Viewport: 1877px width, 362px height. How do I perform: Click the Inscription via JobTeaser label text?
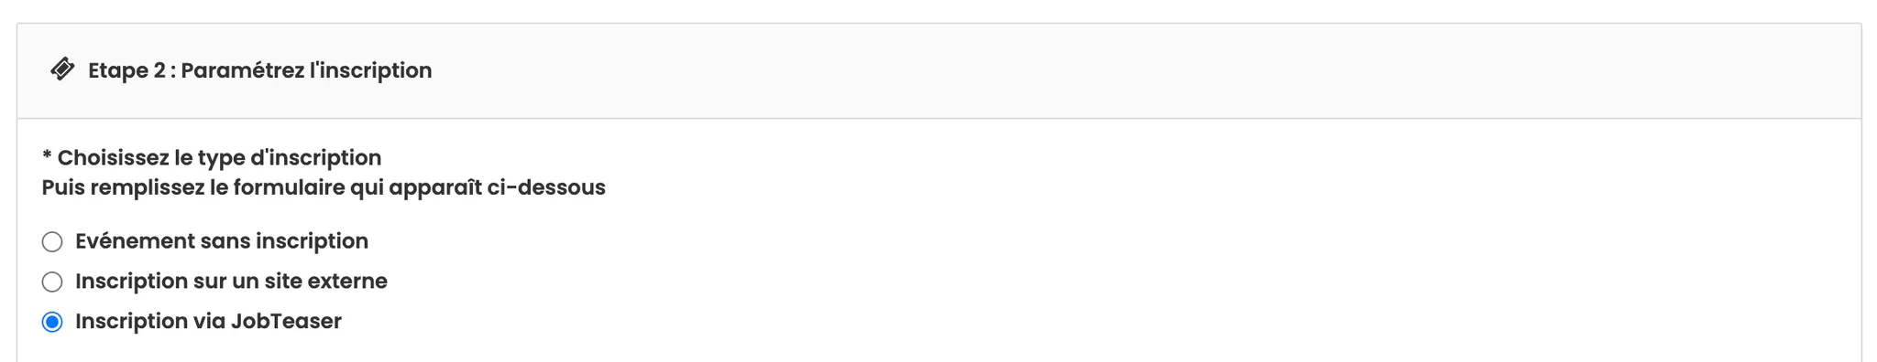point(208,322)
